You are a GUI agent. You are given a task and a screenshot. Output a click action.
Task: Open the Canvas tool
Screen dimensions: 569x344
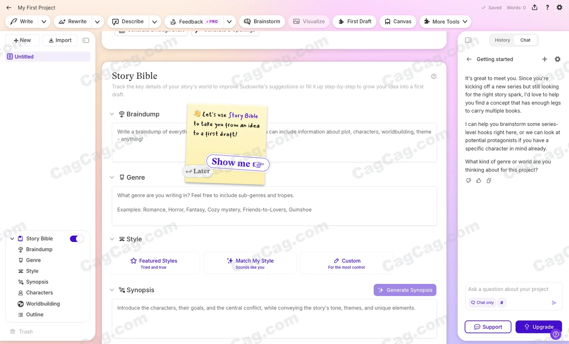pos(398,22)
